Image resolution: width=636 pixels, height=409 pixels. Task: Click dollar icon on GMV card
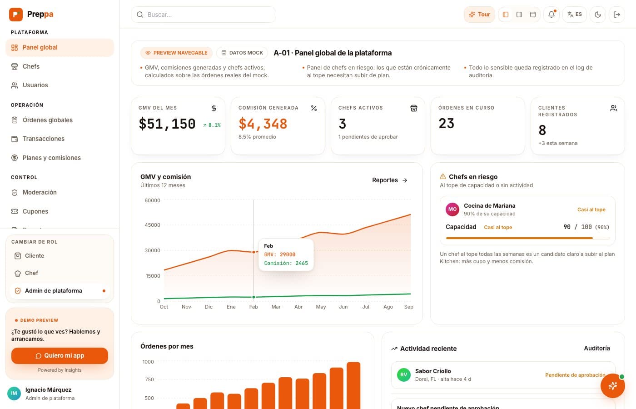214,108
